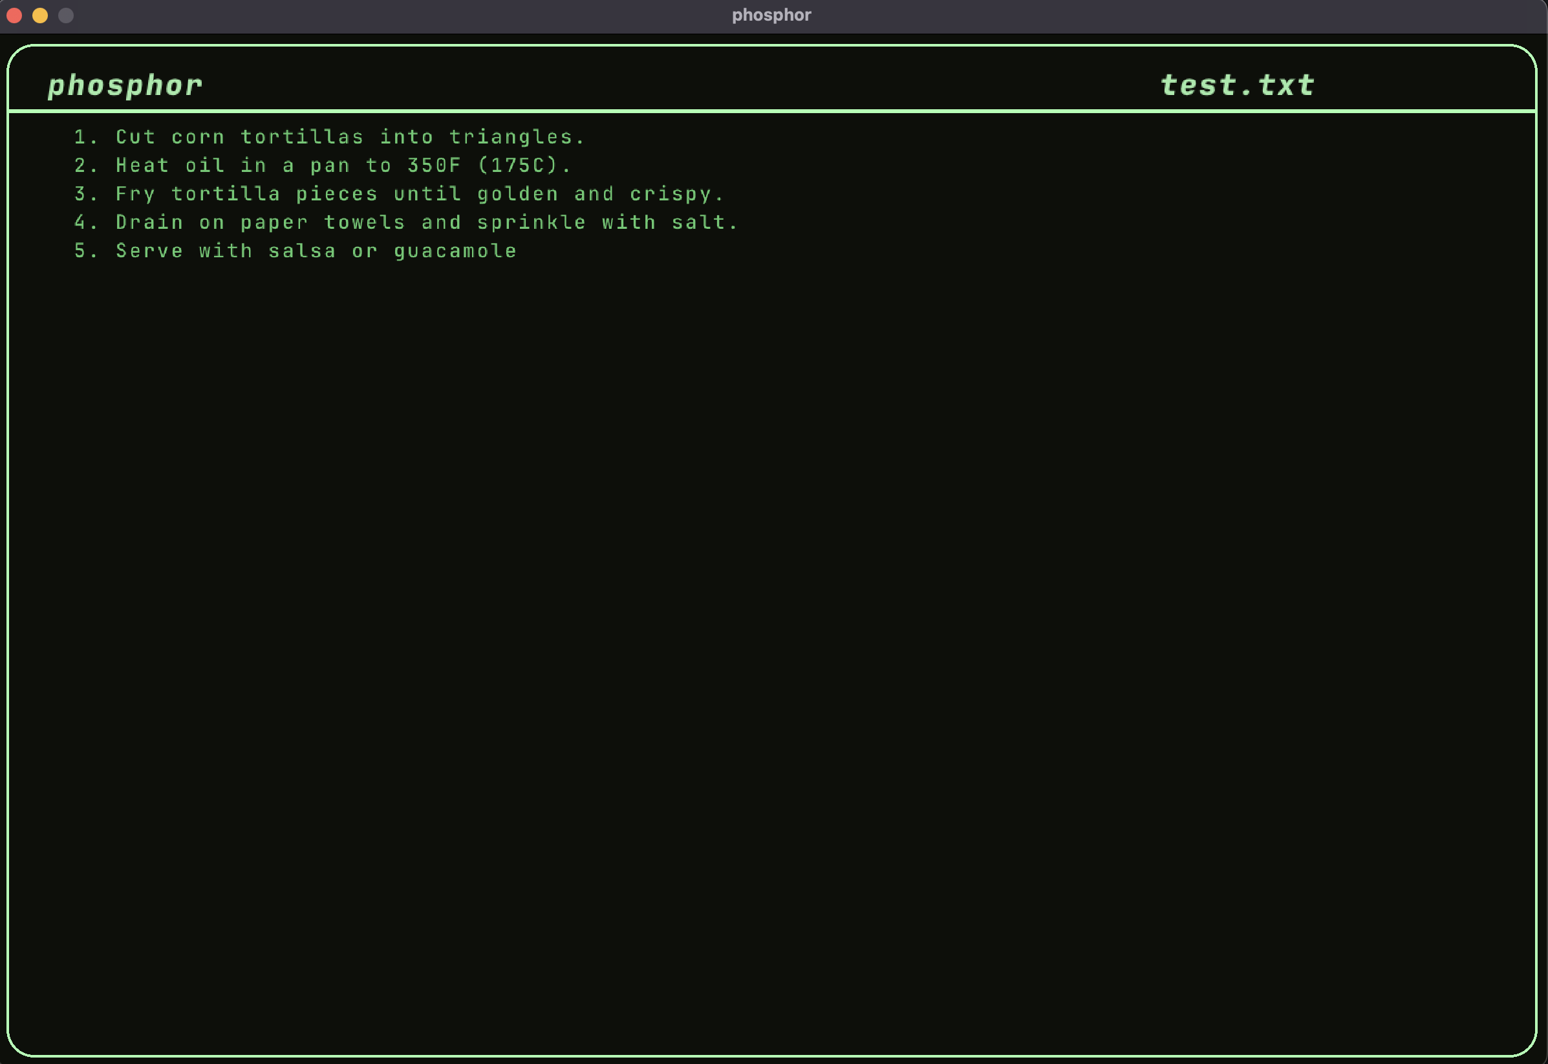Click the word 'Drain' in line 4
Viewport: 1548px width, 1064px height.
pyautogui.click(x=149, y=222)
